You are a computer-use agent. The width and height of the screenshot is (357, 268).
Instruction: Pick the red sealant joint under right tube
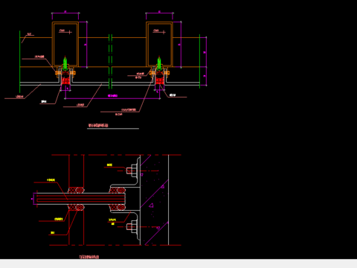[160, 80]
